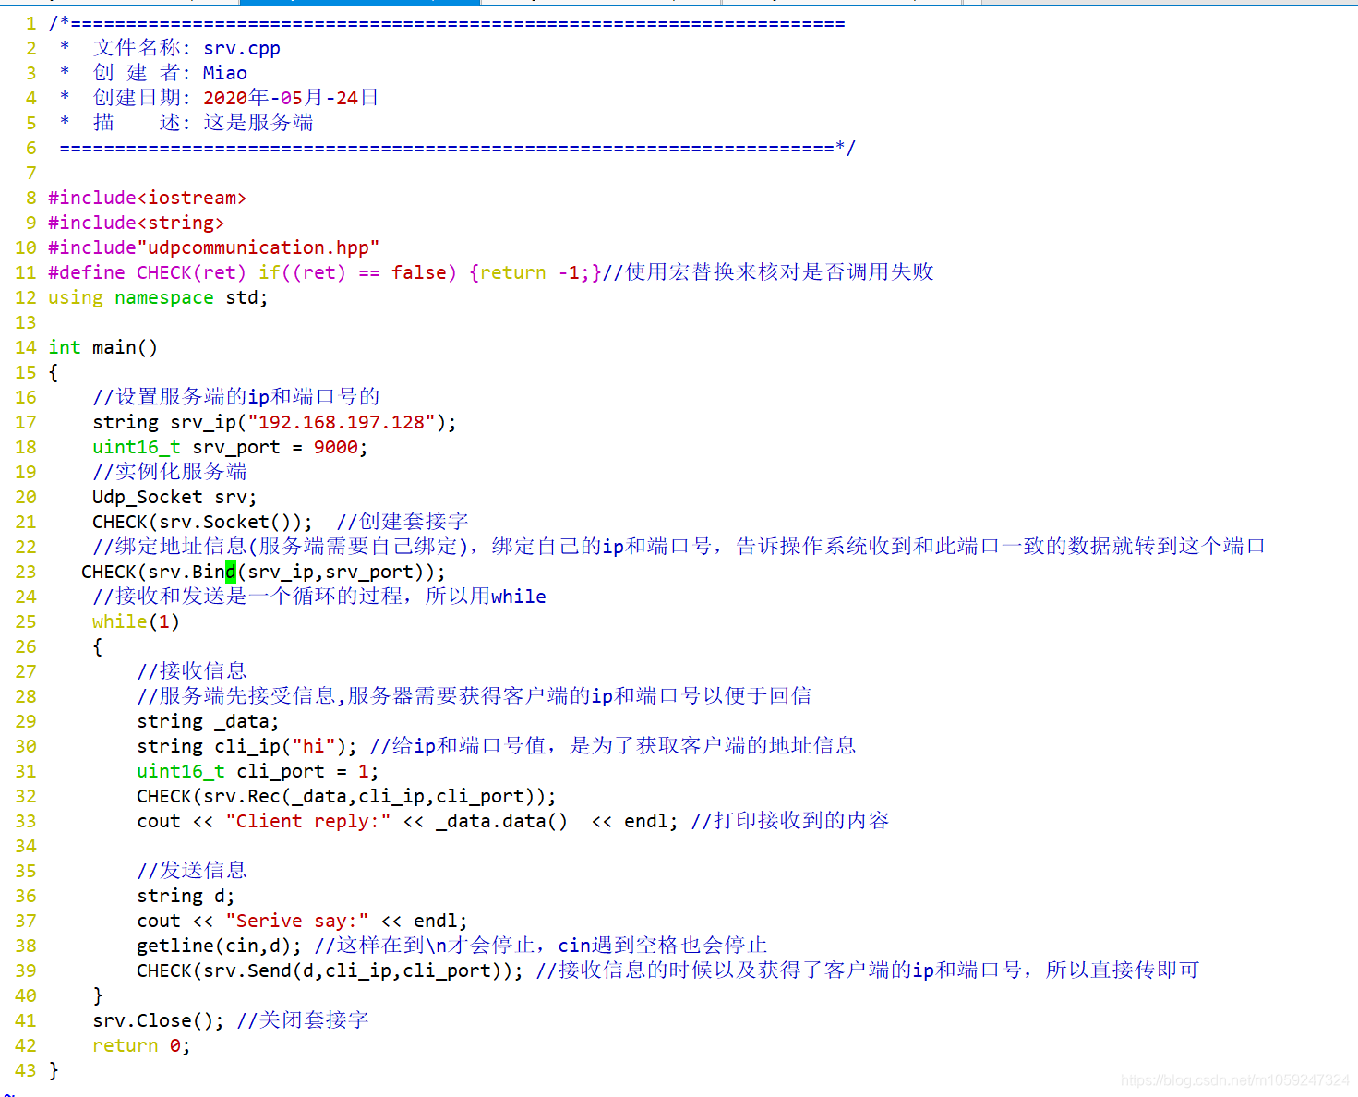Click line number 43 in the gutter
Viewport: 1358px width, 1097px height.
[26, 1070]
